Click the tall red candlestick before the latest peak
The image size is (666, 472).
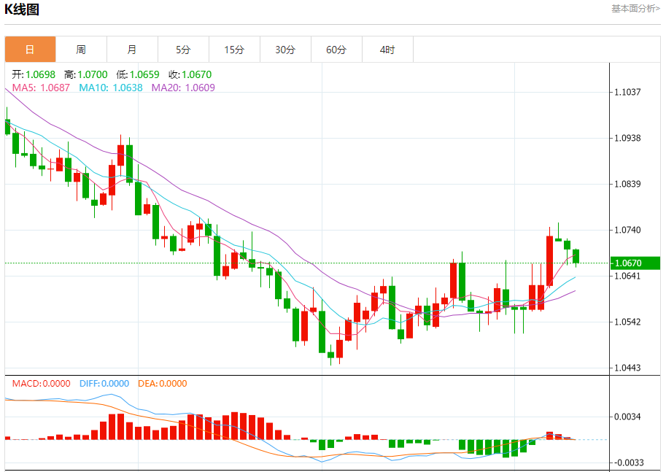549,261
